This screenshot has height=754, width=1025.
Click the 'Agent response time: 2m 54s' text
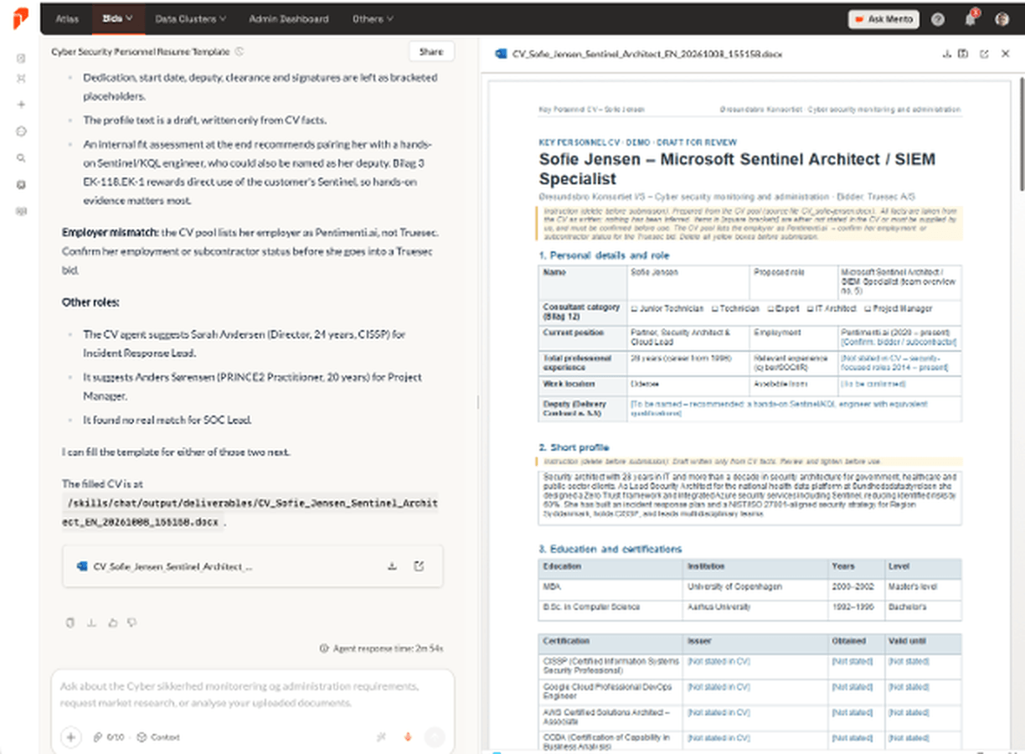(387, 648)
